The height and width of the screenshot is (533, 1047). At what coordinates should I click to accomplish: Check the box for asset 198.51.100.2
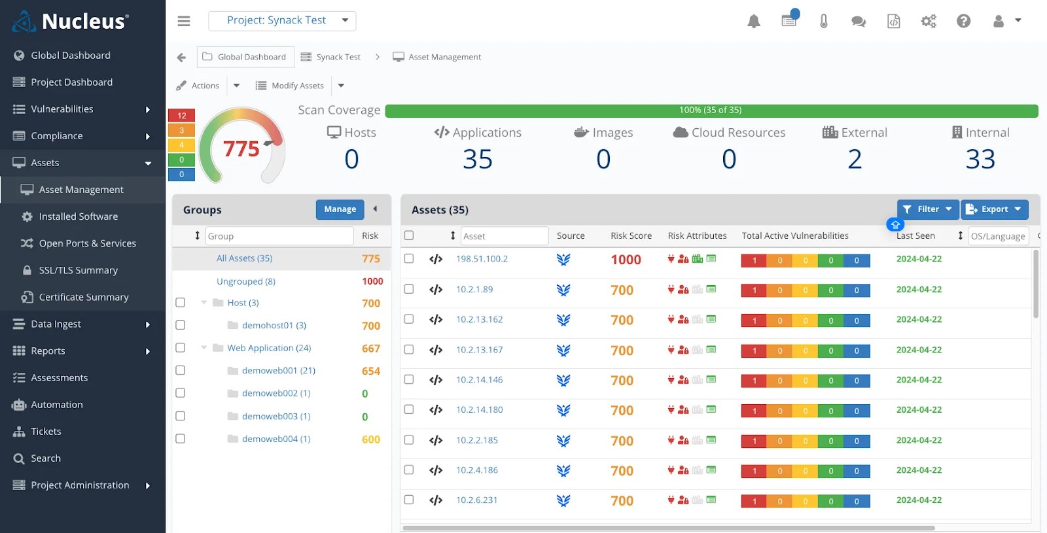(409, 258)
